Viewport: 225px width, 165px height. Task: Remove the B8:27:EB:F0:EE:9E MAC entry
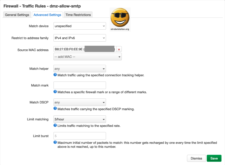[119, 49]
